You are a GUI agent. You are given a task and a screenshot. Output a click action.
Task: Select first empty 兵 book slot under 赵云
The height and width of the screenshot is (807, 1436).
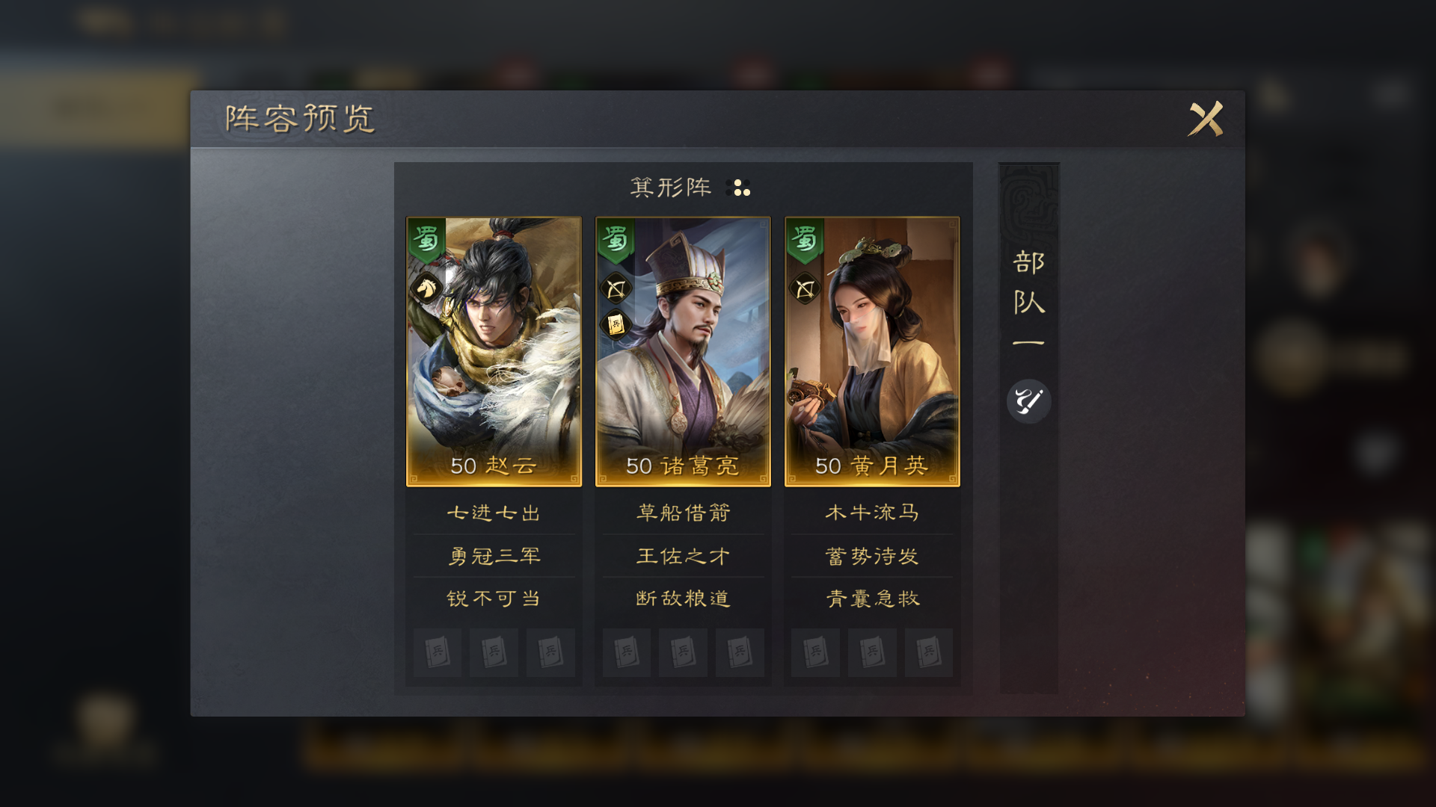(437, 652)
